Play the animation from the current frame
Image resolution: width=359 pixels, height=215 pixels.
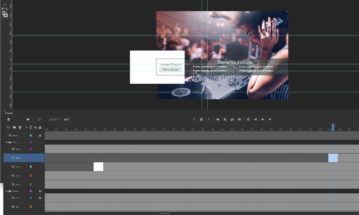click(x=263, y=120)
